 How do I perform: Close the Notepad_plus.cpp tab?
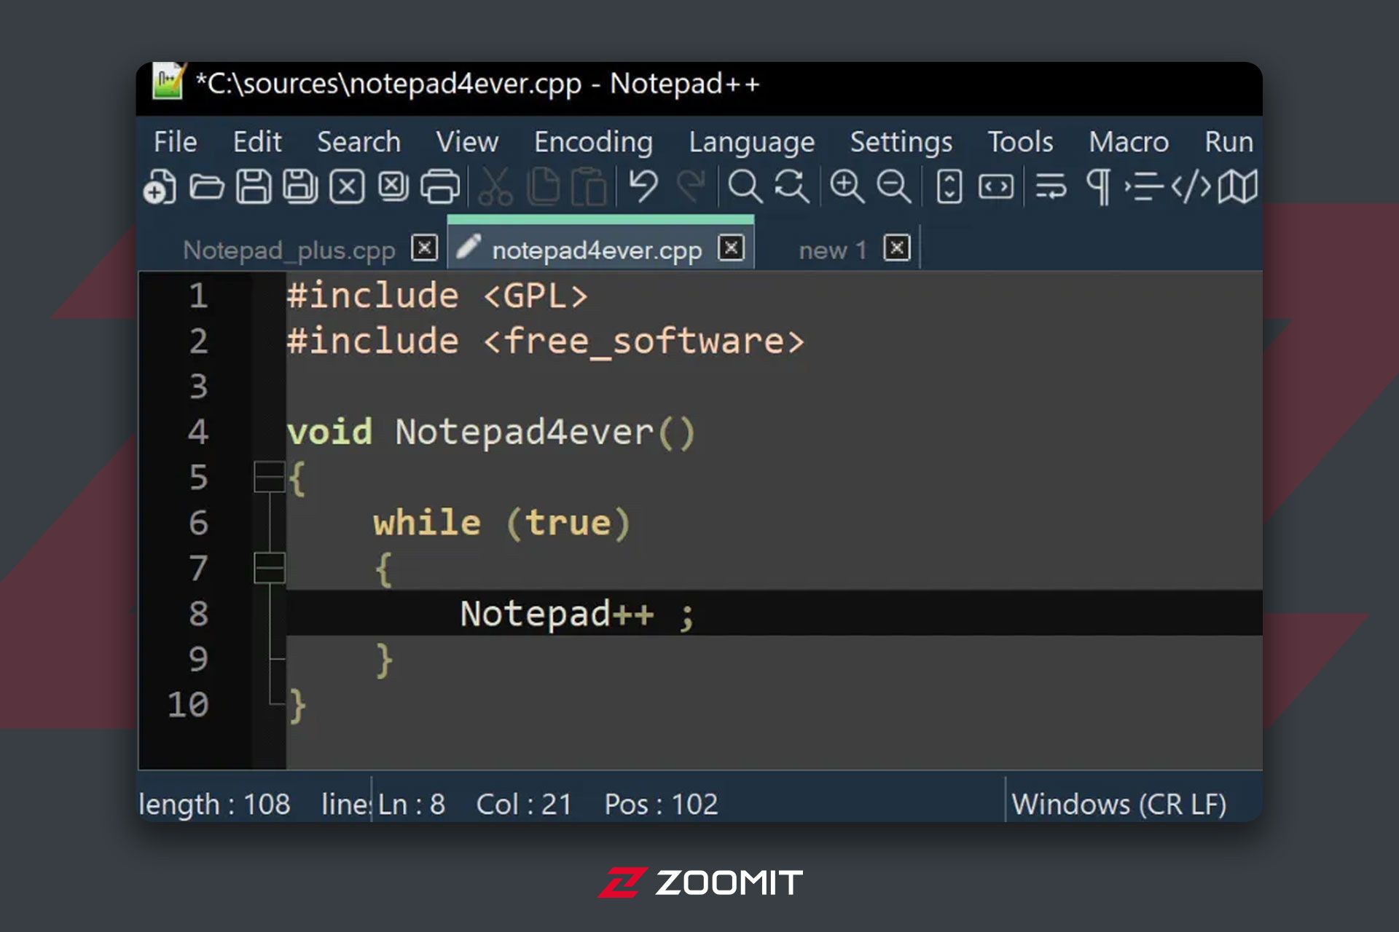click(x=424, y=248)
